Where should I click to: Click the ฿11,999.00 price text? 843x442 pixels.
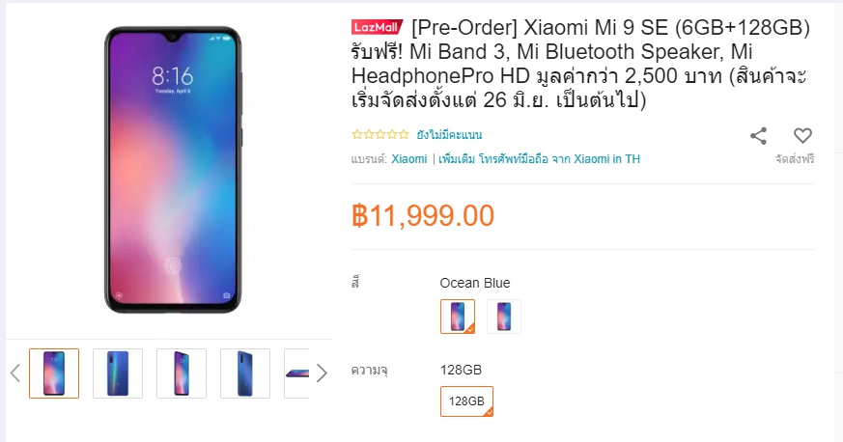click(423, 215)
